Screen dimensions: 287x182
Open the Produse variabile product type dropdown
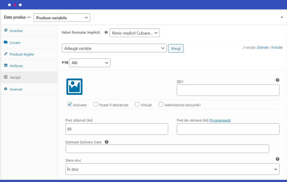coord(62,18)
